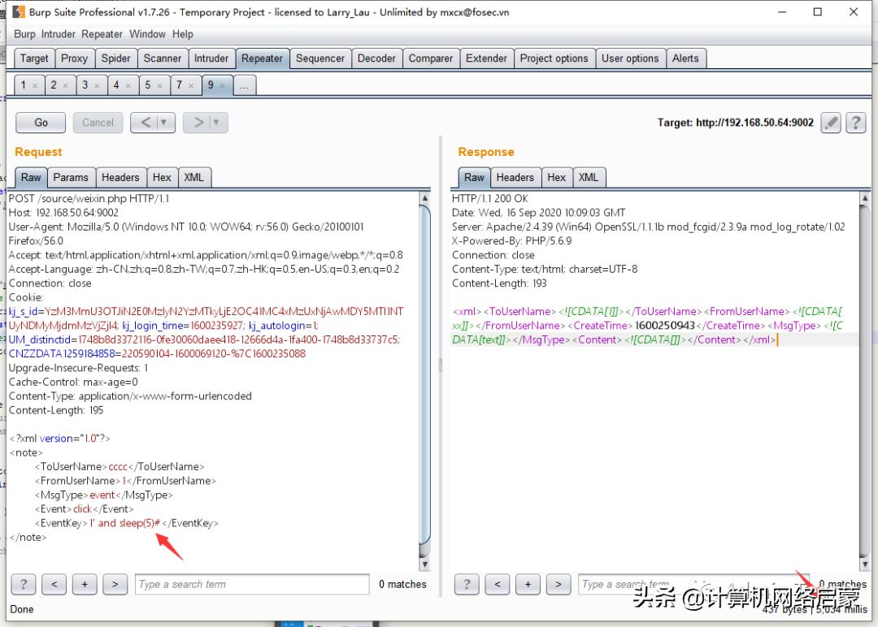
Task: Switch to the Intruder tool tab
Action: click(x=211, y=58)
